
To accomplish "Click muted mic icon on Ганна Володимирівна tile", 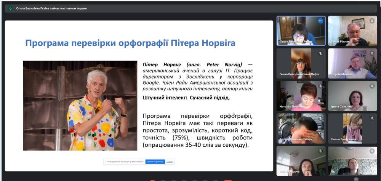I will coord(320,53).
